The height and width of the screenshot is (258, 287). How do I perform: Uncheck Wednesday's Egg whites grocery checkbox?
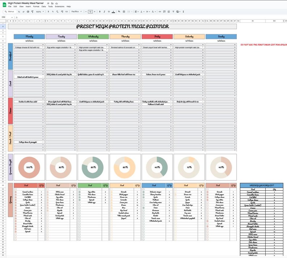[80, 192]
